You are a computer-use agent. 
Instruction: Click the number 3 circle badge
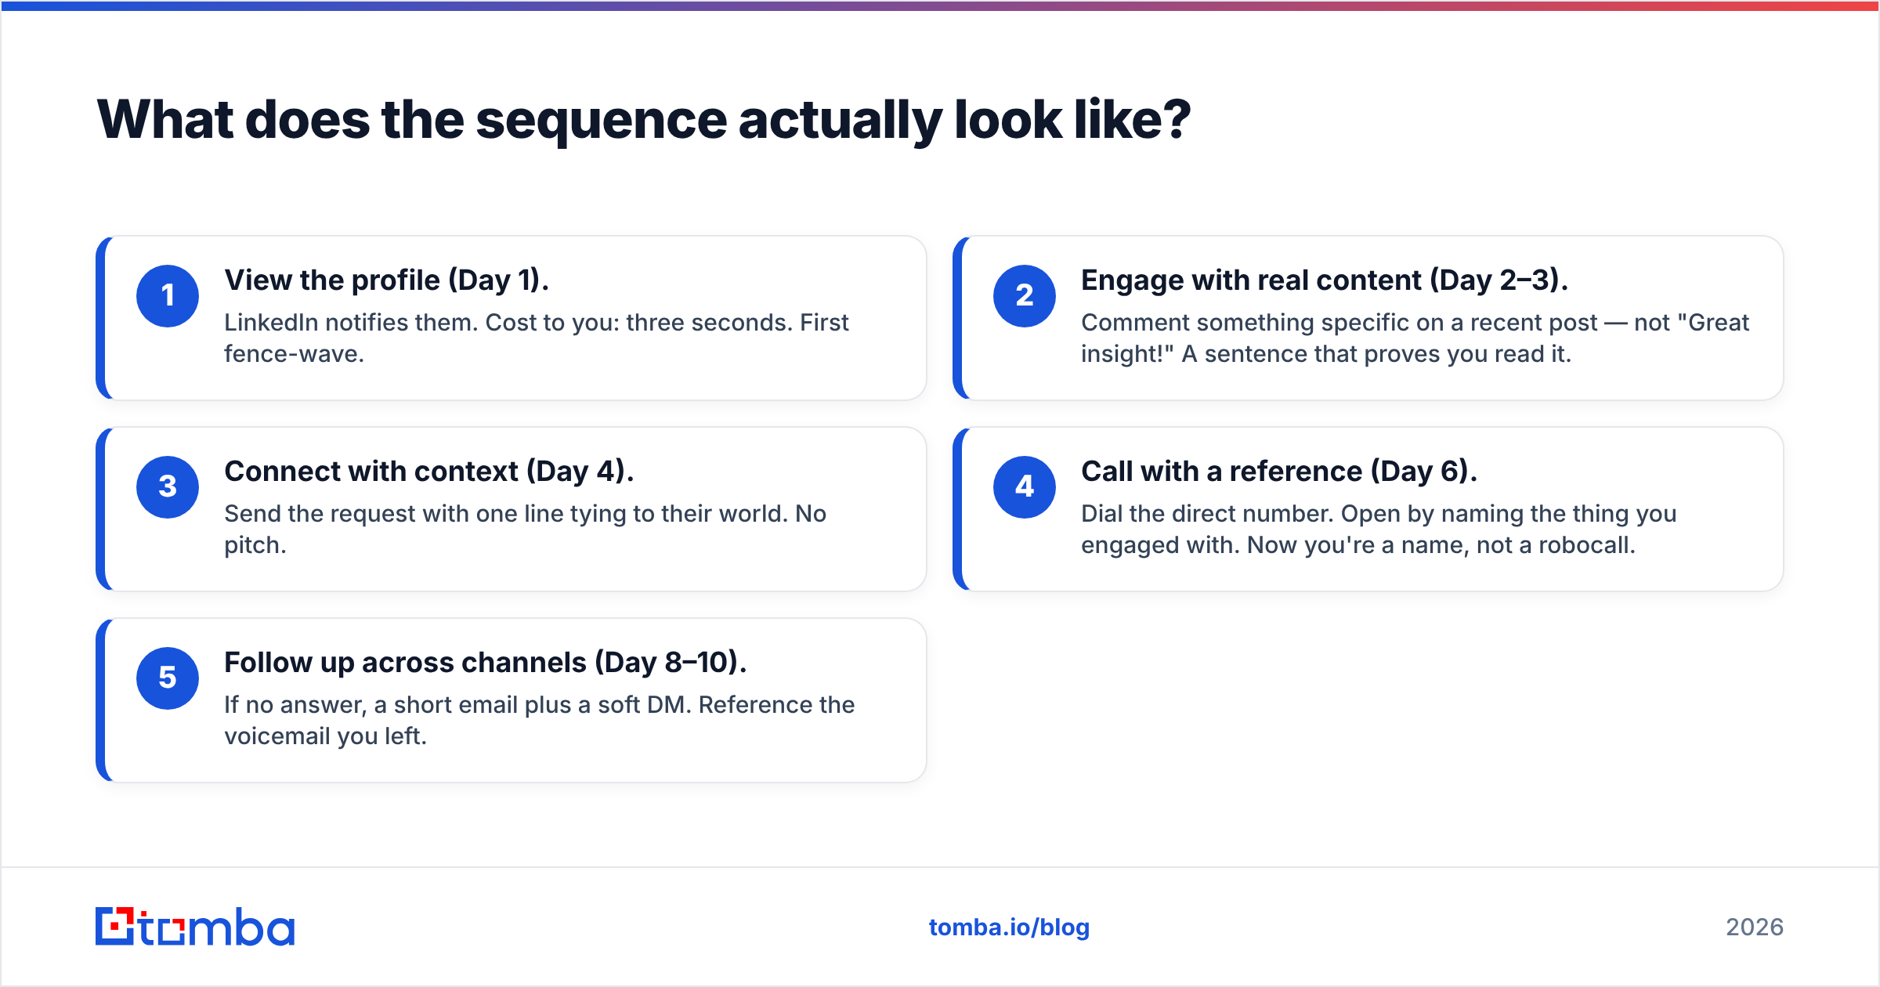point(168,487)
